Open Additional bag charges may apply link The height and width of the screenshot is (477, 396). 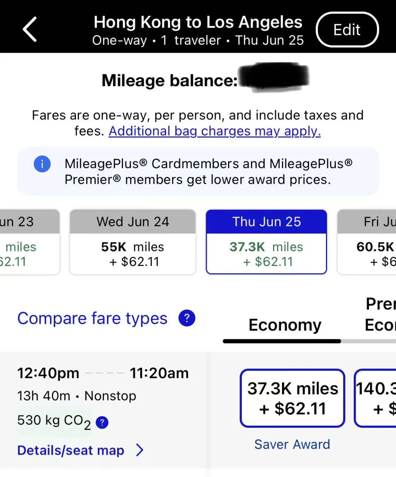coord(214,131)
